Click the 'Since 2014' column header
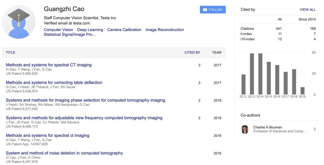Image resolution: width=324 pixels, height=165 pixels. [307, 19]
